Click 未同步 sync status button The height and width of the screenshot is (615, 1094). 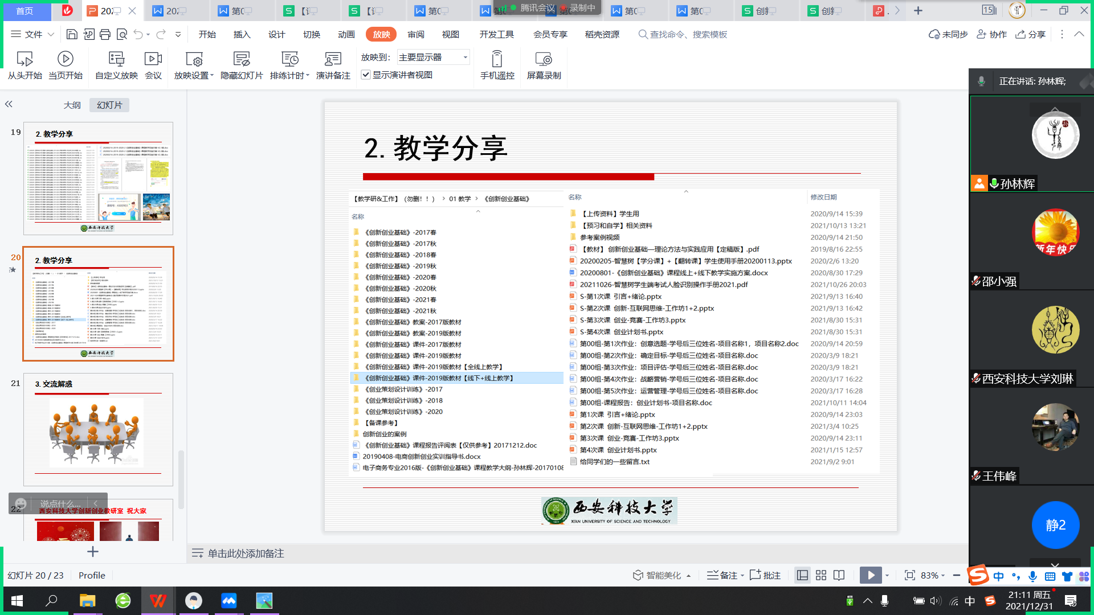click(x=948, y=34)
